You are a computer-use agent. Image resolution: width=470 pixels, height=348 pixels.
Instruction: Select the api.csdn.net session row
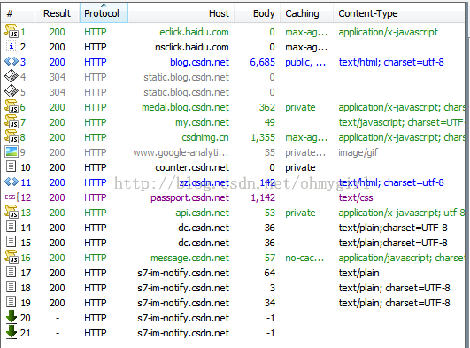(233, 213)
